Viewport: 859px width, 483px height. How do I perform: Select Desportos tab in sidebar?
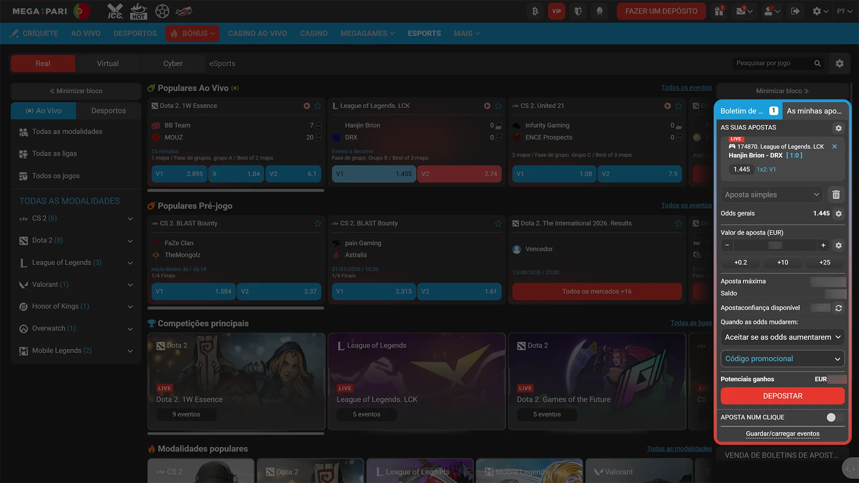pos(108,111)
